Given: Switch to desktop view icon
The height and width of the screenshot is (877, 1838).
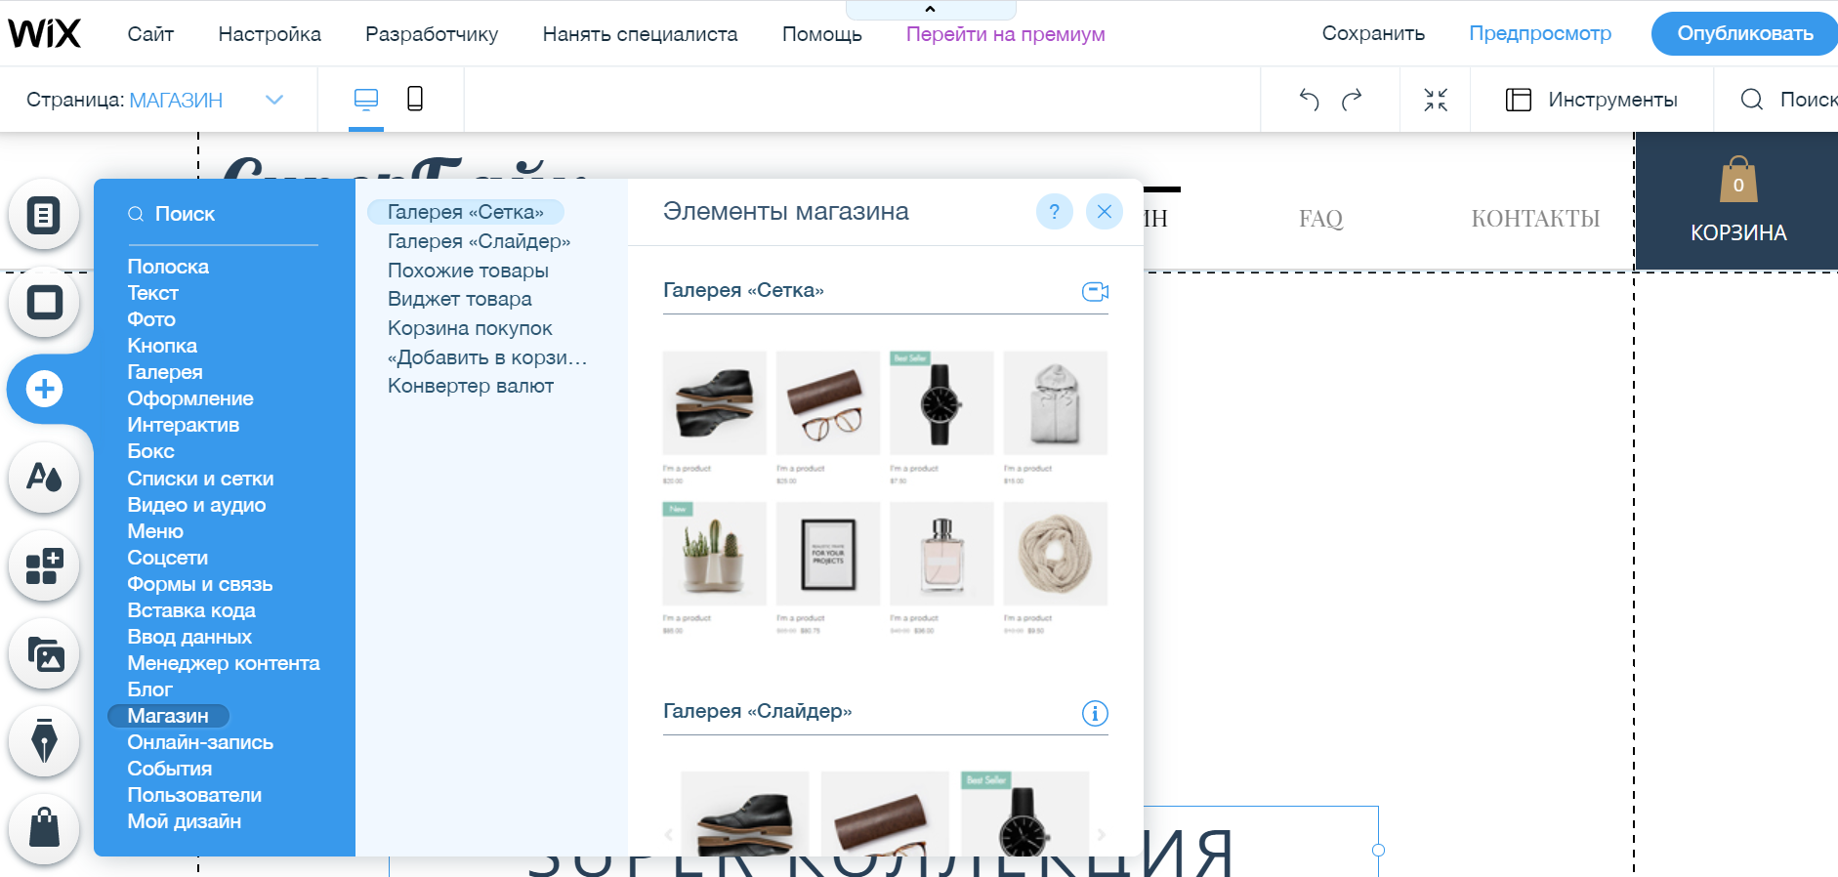Looking at the screenshot, I should [x=366, y=99].
